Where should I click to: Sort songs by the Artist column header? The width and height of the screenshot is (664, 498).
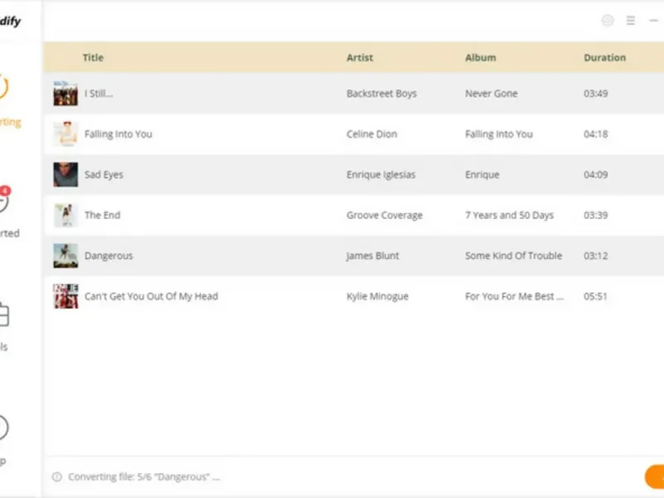359,58
